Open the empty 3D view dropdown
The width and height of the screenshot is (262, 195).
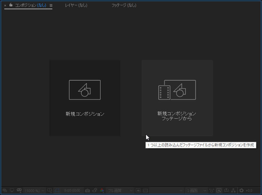coord(166,191)
